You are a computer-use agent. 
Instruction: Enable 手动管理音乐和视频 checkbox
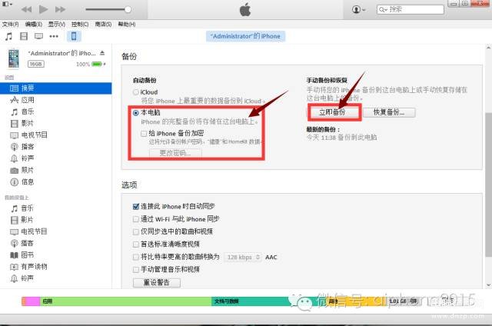coord(136,270)
